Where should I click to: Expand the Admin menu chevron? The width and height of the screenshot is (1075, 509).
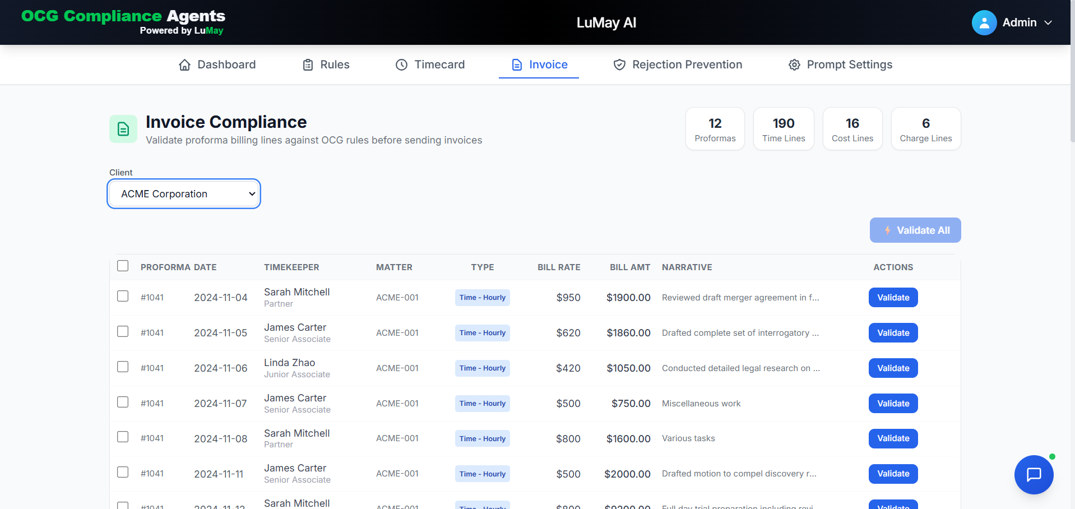tap(1048, 23)
